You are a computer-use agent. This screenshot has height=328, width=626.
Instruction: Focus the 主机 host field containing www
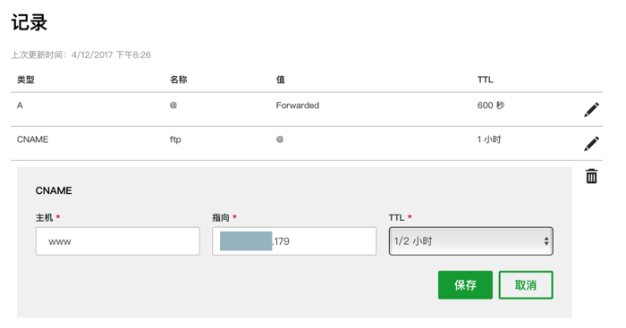pos(118,241)
